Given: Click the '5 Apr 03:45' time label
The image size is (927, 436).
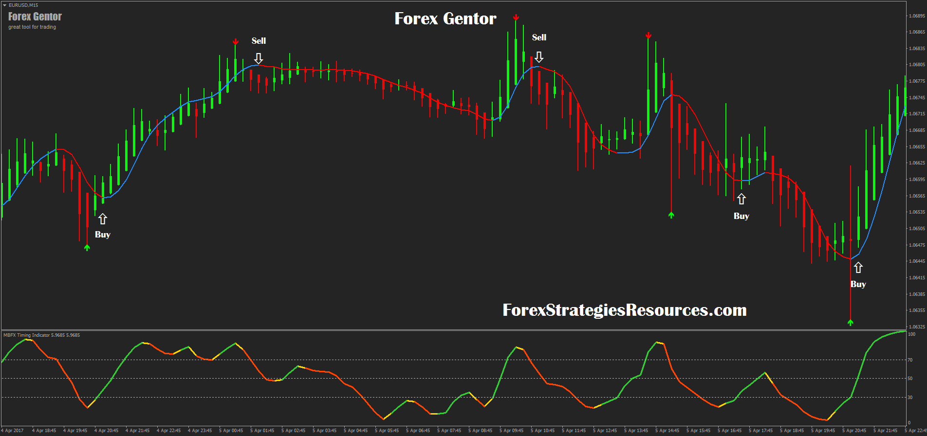Looking at the screenshot, I should pyautogui.click(x=325, y=431).
